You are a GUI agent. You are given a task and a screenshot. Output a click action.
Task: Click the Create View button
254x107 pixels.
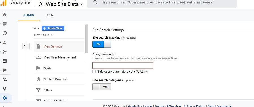(x=53, y=28)
